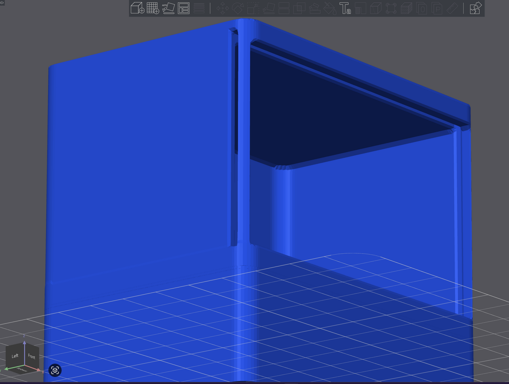The image size is (509, 384).
Task: Switch to Assembly view puzzle icon
Action: click(476, 8)
